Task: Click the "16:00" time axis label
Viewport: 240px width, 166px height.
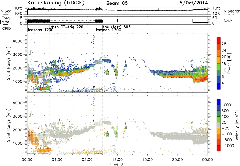Action: click(x=147, y=159)
